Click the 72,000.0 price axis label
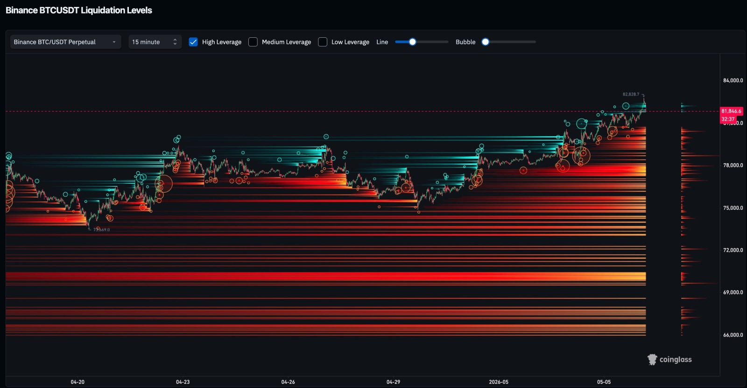The width and height of the screenshot is (747, 388). coord(733,250)
